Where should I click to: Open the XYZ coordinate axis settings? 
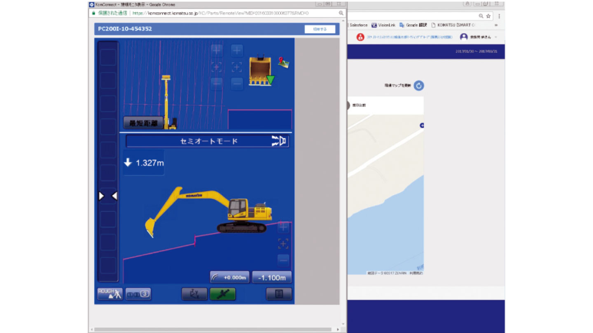pos(194,294)
